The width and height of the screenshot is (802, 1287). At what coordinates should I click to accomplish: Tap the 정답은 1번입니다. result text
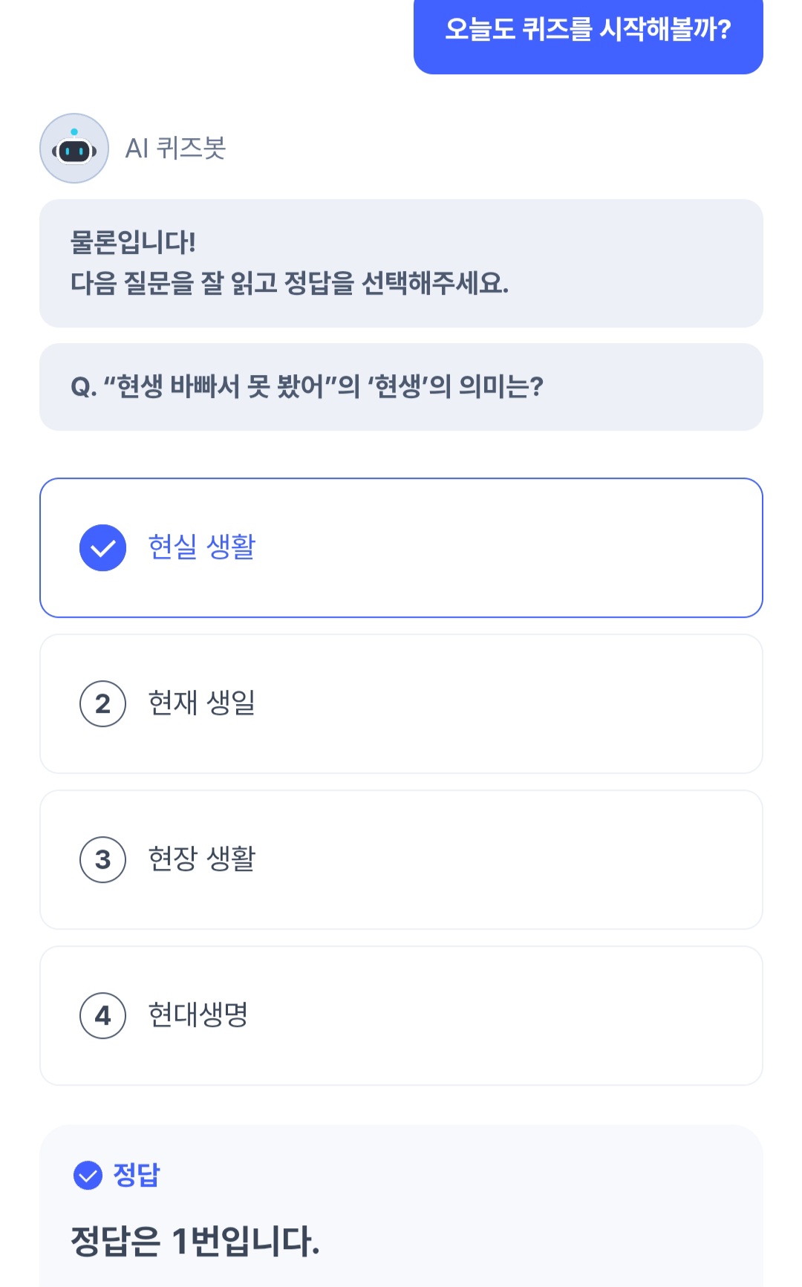(x=195, y=1241)
